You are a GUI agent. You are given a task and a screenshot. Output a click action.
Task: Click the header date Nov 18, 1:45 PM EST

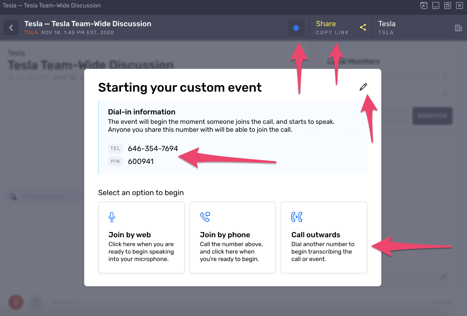point(78,32)
